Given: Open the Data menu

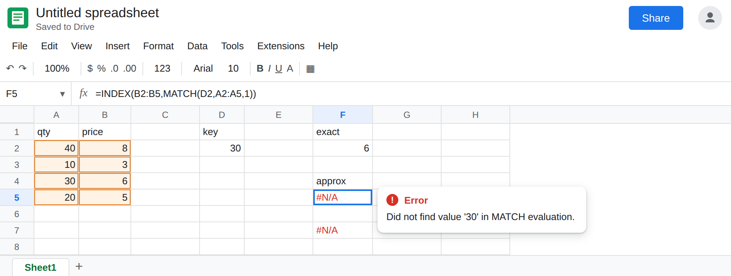Looking at the screenshot, I should pos(197,46).
